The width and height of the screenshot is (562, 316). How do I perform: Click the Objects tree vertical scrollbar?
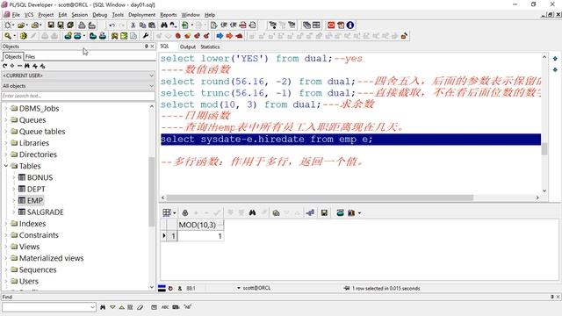click(152, 191)
